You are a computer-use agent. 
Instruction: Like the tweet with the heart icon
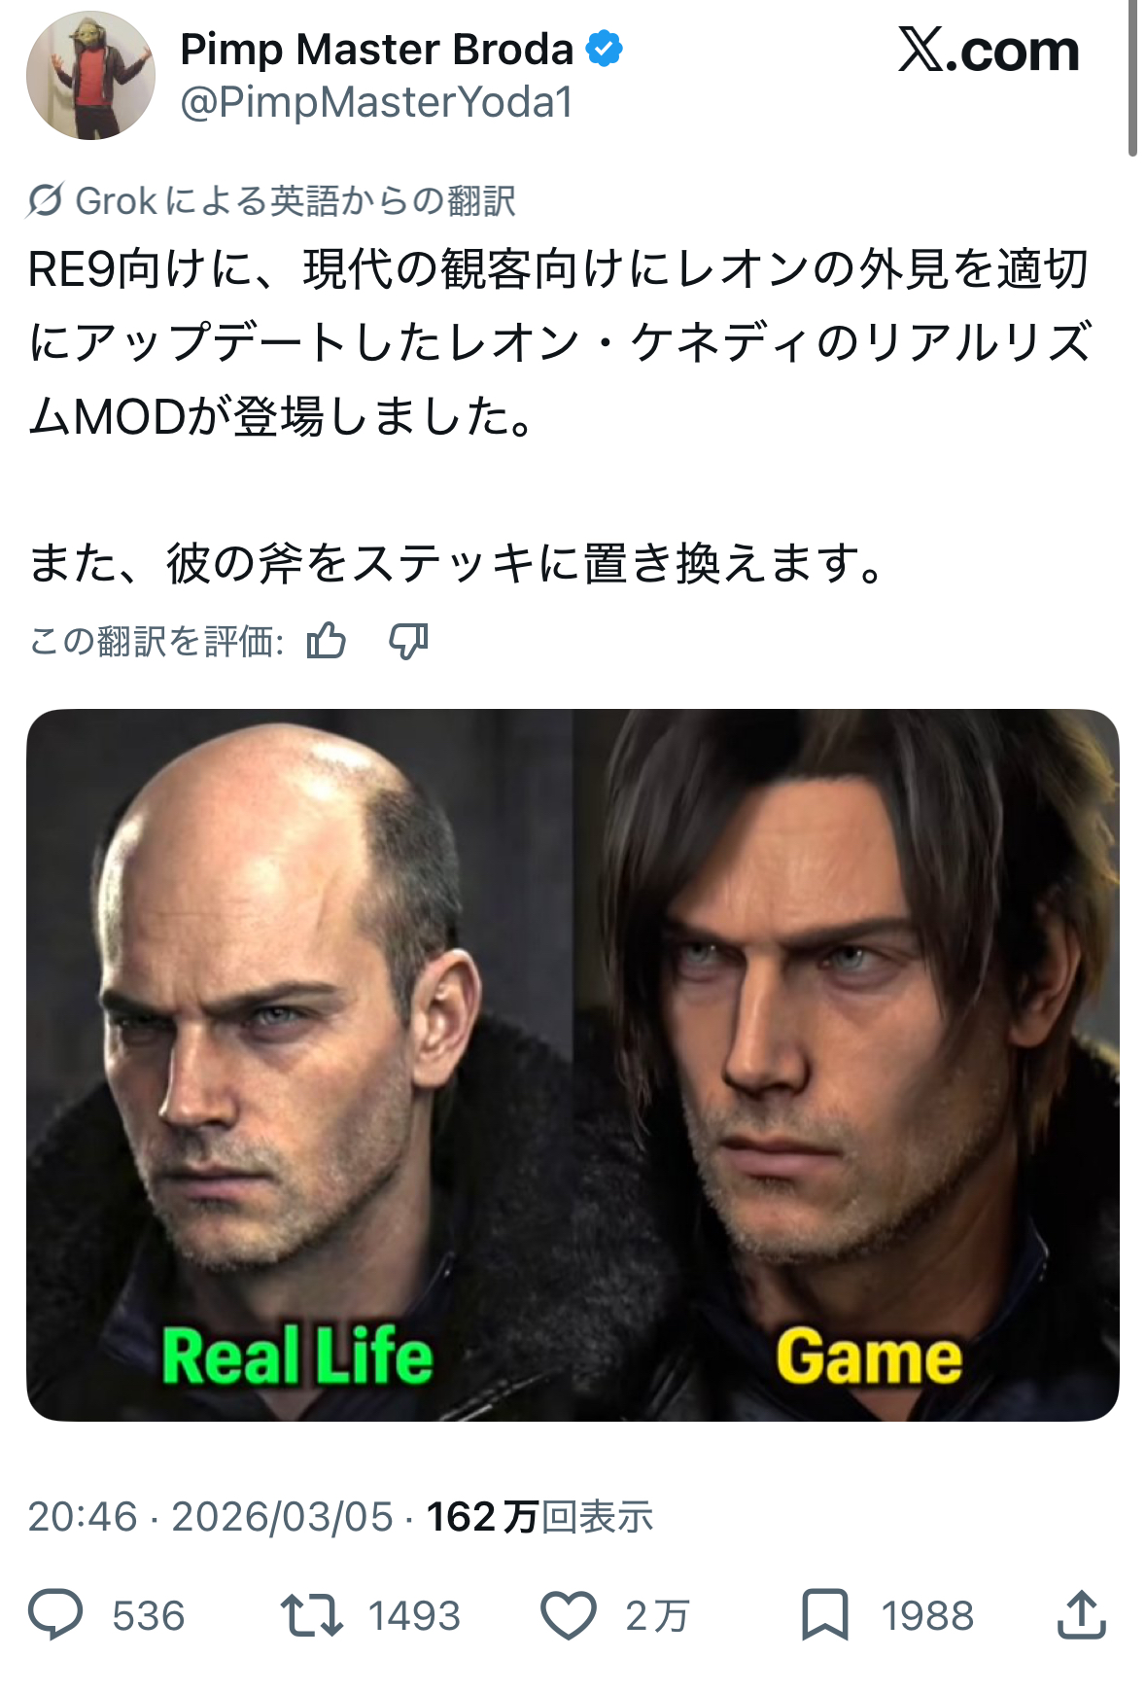coord(568,1614)
